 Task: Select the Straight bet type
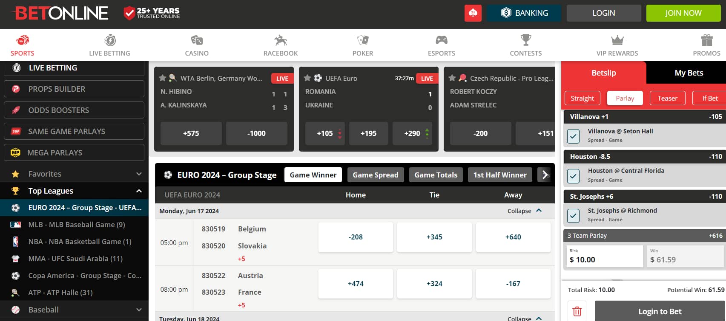coord(582,98)
